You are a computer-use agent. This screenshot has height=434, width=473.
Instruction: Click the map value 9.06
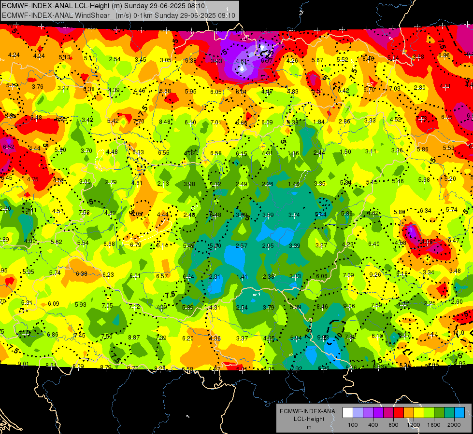coord(349,306)
